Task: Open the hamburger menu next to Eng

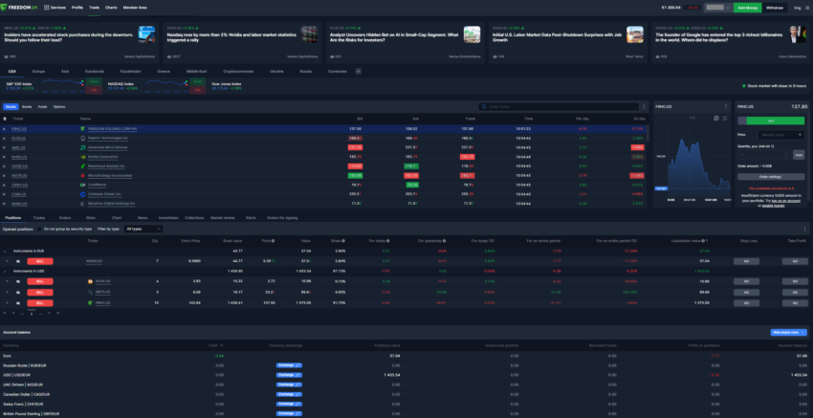Action: (807, 8)
